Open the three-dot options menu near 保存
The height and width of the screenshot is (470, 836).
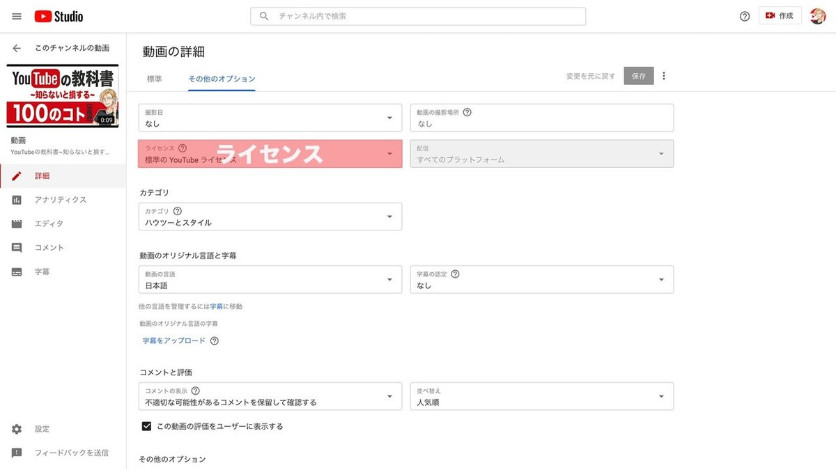click(x=663, y=75)
